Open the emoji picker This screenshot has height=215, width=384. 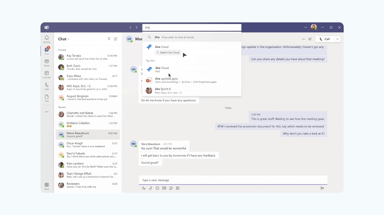pyautogui.click(x=157, y=188)
